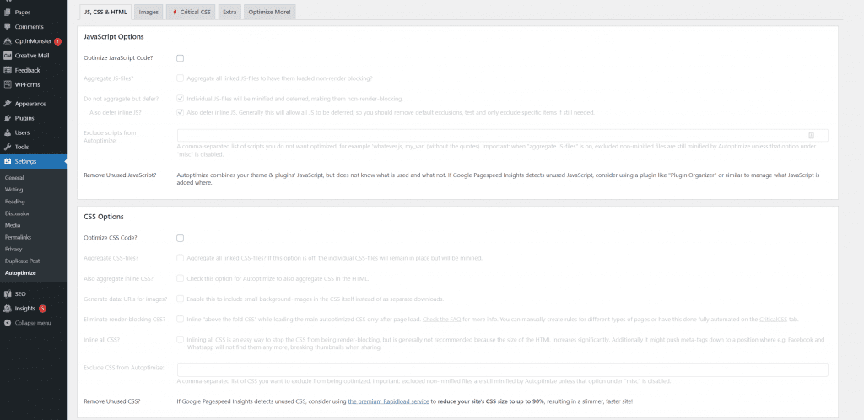
Task: Click the OptinMonster red notification badge
Action: pos(58,41)
